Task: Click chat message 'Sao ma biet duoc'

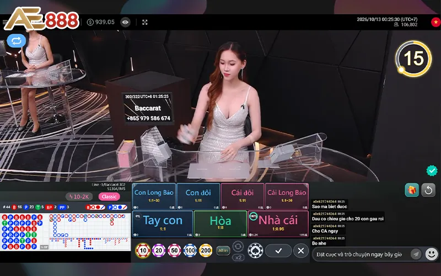Action: click(329, 206)
